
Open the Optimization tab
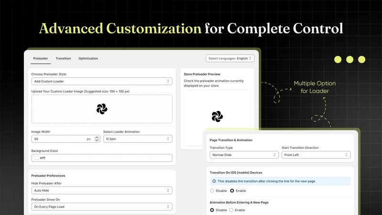(88, 58)
